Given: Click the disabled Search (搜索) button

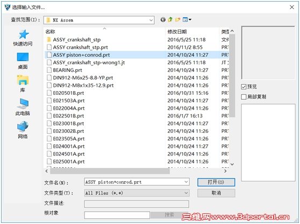Looking at the screenshot, I should 169,215.
